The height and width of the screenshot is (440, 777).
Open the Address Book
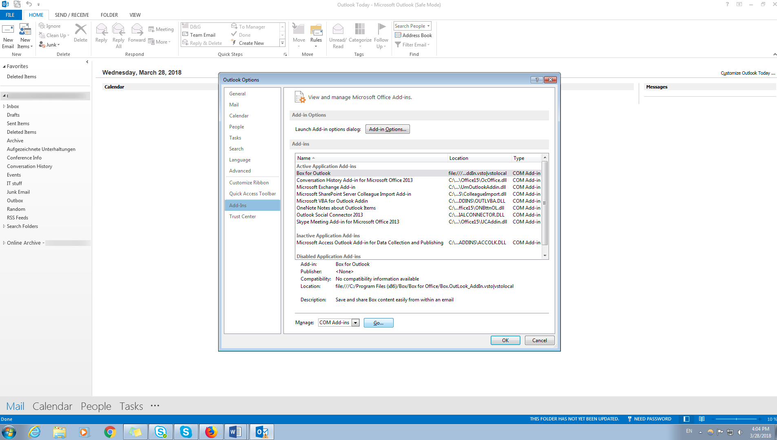tap(413, 35)
